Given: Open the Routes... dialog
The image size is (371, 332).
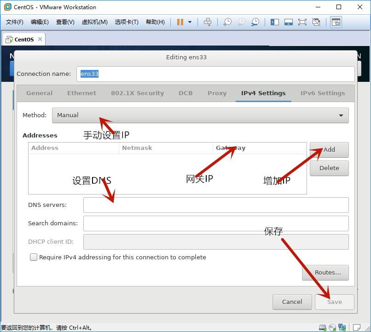Looking at the screenshot, I should (x=325, y=273).
